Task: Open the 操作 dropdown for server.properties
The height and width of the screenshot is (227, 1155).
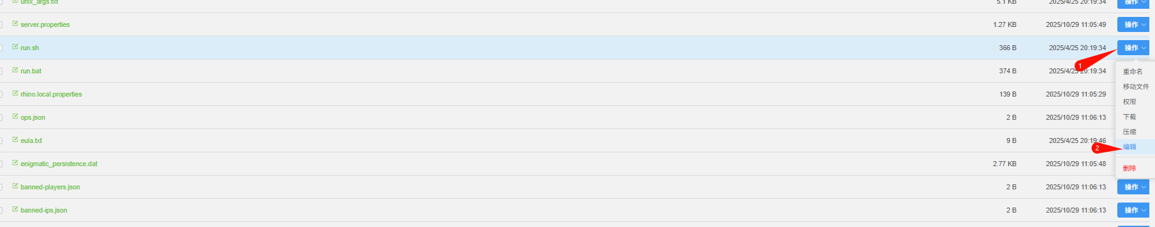Action: (1134, 24)
